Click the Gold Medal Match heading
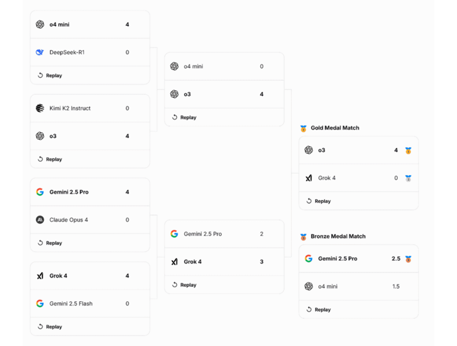The width and height of the screenshot is (457, 346). pyautogui.click(x=335, y=128)
